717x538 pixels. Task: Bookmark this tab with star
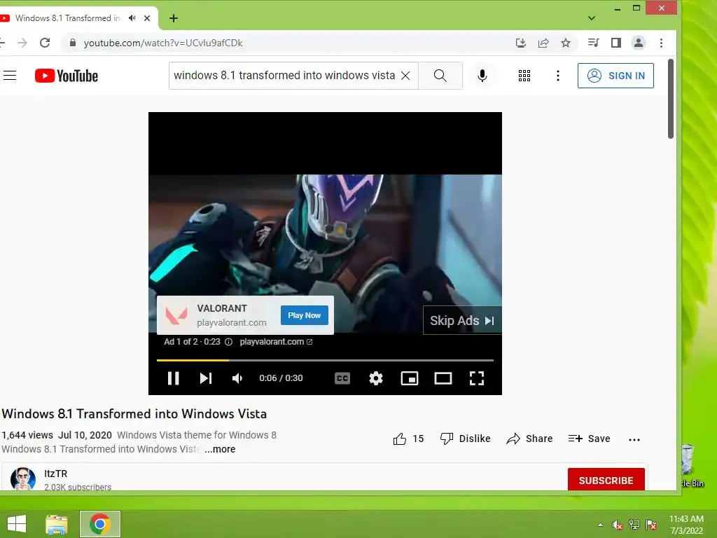[x=566, y=43]
